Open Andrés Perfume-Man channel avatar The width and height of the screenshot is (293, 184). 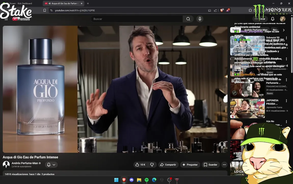pos(6,165)
